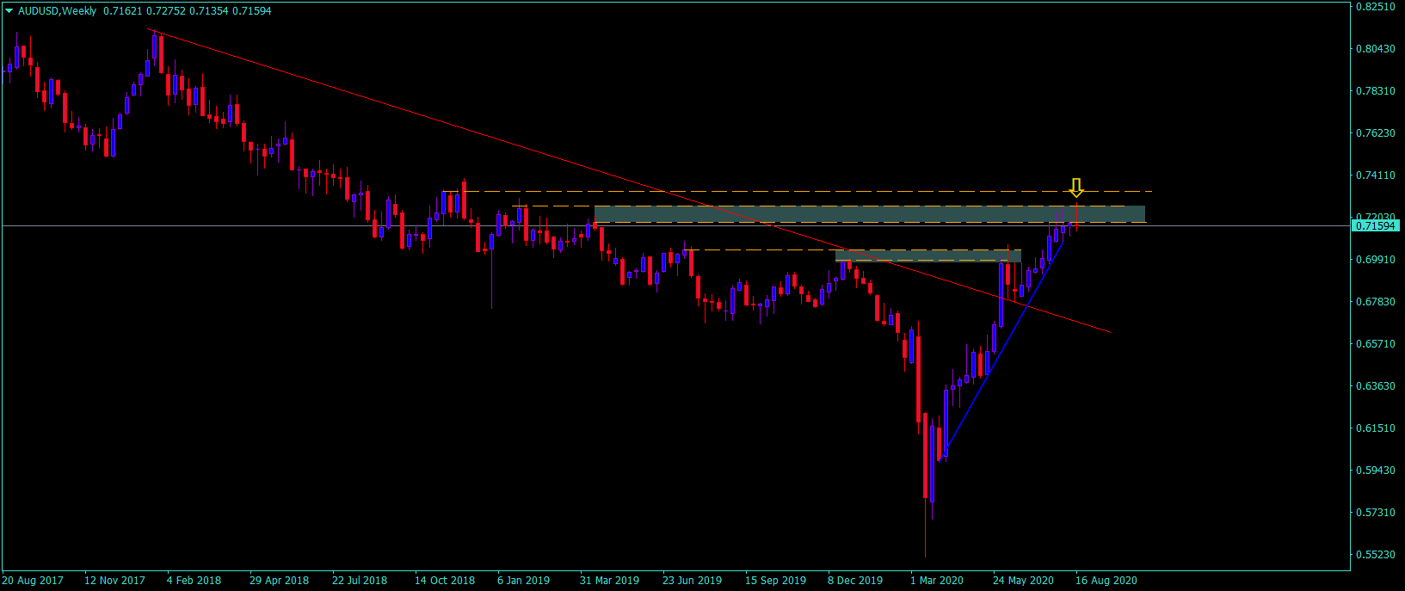Click the 0.74110 price axis label
The height and width of the screenshot is (591, 1405).
(1375, 175)
